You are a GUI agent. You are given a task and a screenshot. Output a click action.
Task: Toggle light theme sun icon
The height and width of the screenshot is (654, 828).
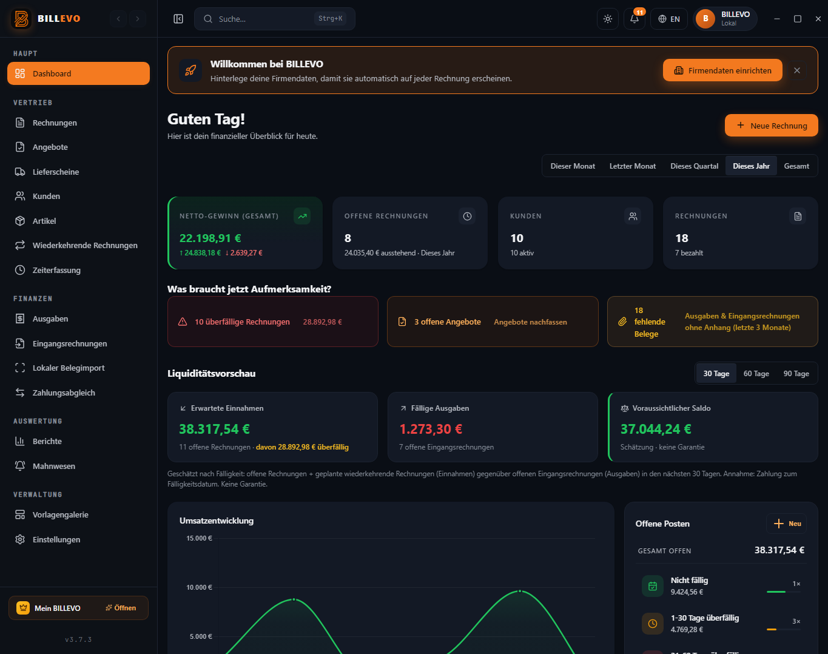[608, 19]
